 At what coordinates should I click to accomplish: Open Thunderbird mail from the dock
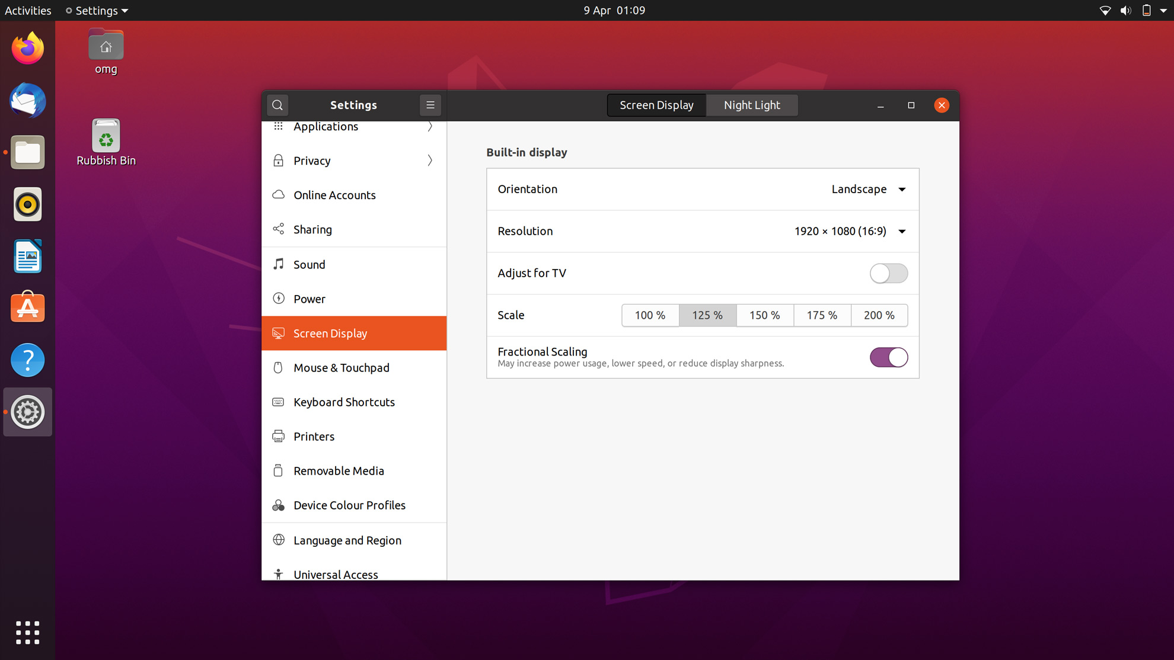tap(27, 101)
